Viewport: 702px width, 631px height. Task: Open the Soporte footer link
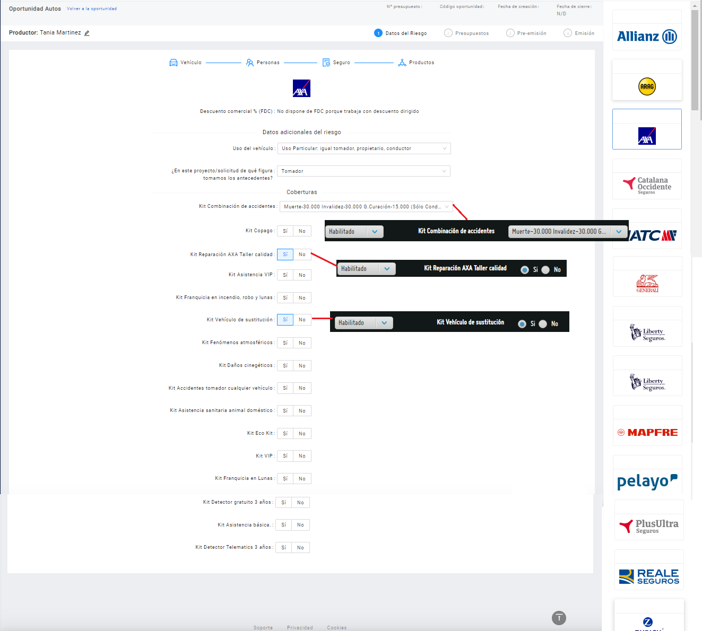click(263, 628)
